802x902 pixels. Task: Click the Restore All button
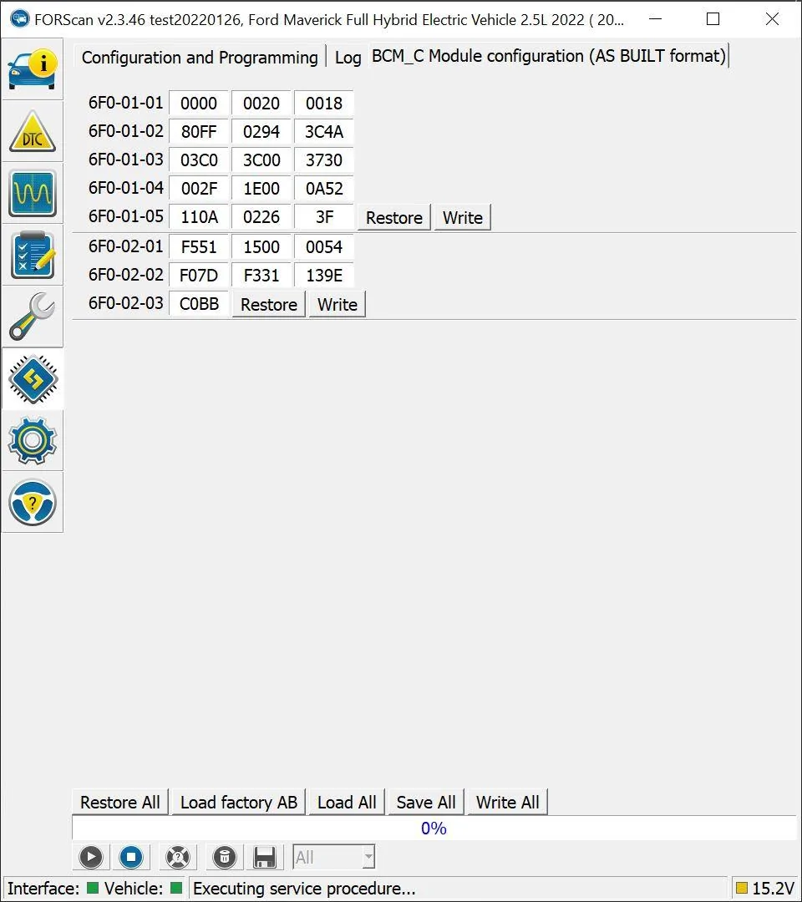pos(120,802)
